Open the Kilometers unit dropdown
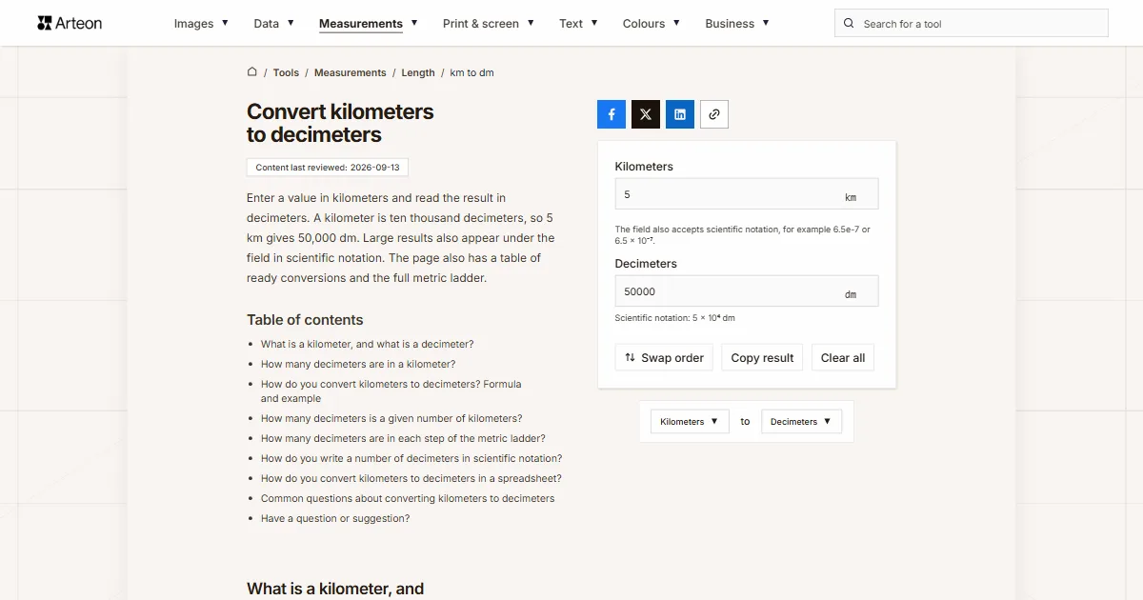The width and height of the screenshot is (1143, 600). [690, 421]
